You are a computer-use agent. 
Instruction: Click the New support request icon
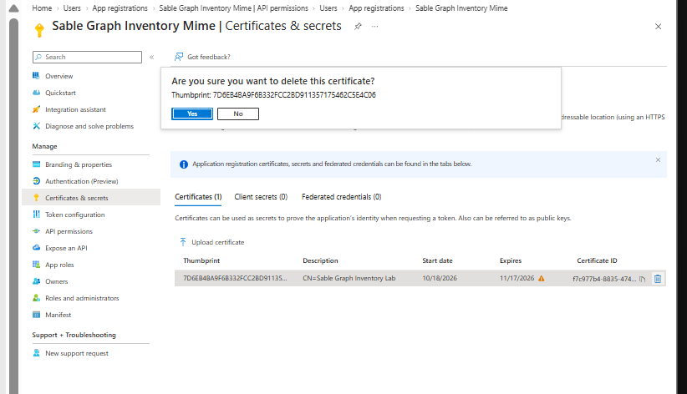point(37,353)
